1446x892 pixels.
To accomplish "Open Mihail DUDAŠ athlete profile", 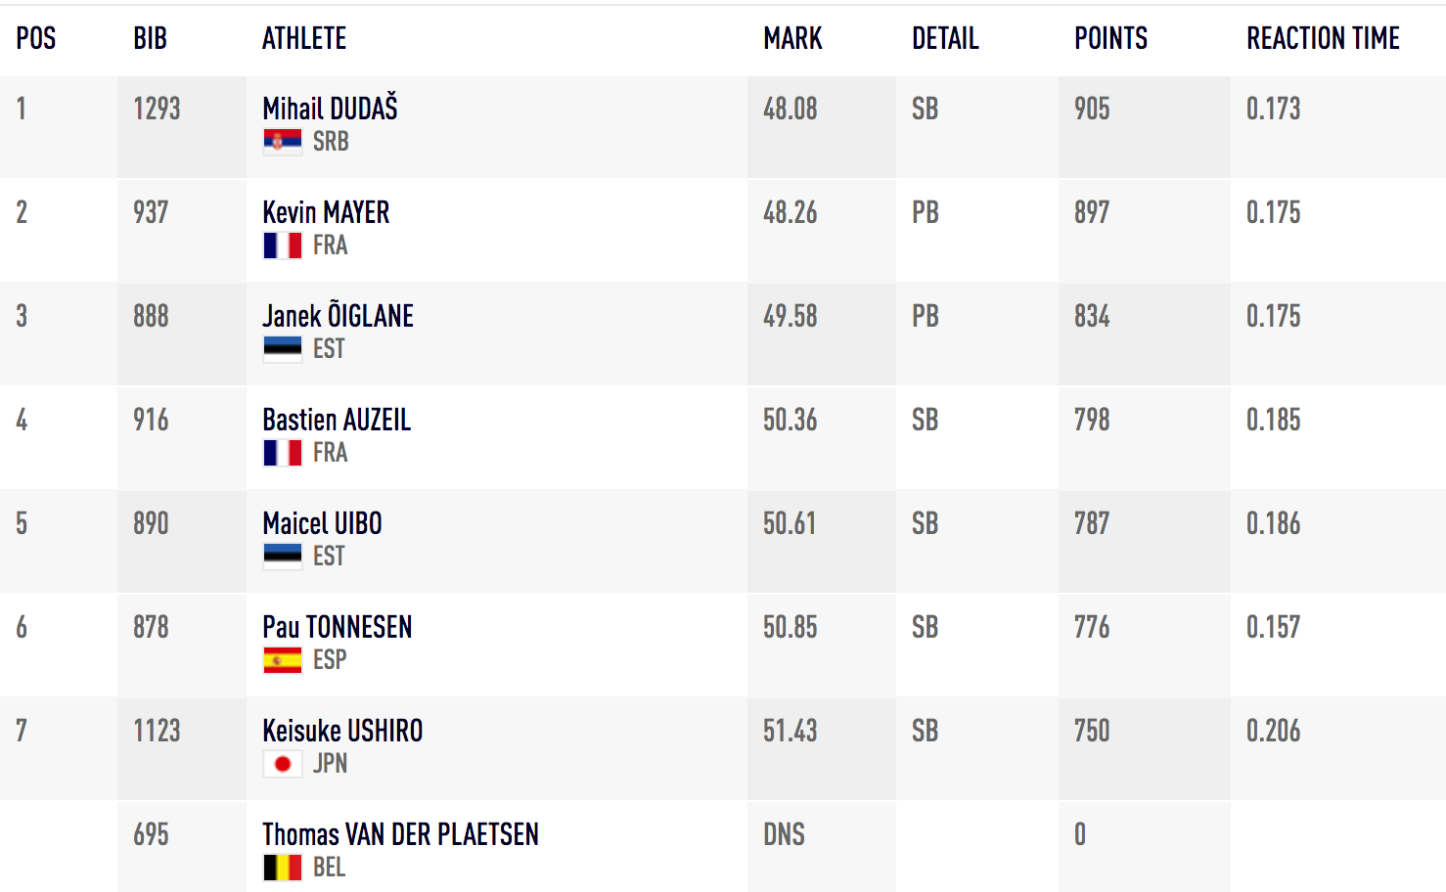I will click(x=330, y=108).
